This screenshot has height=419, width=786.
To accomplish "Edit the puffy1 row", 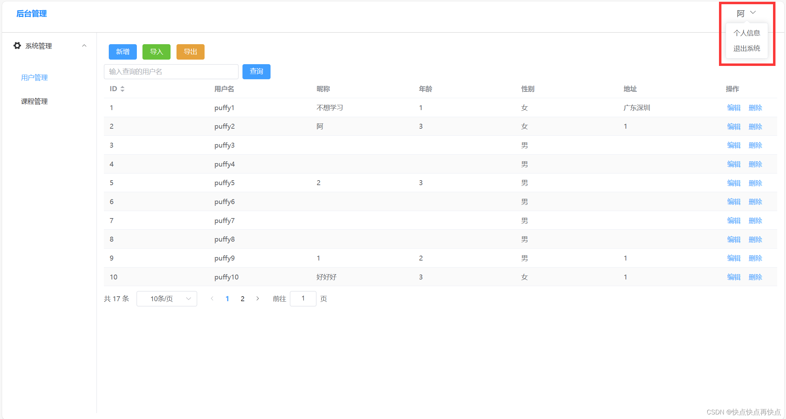I will [x=734, y=108].
